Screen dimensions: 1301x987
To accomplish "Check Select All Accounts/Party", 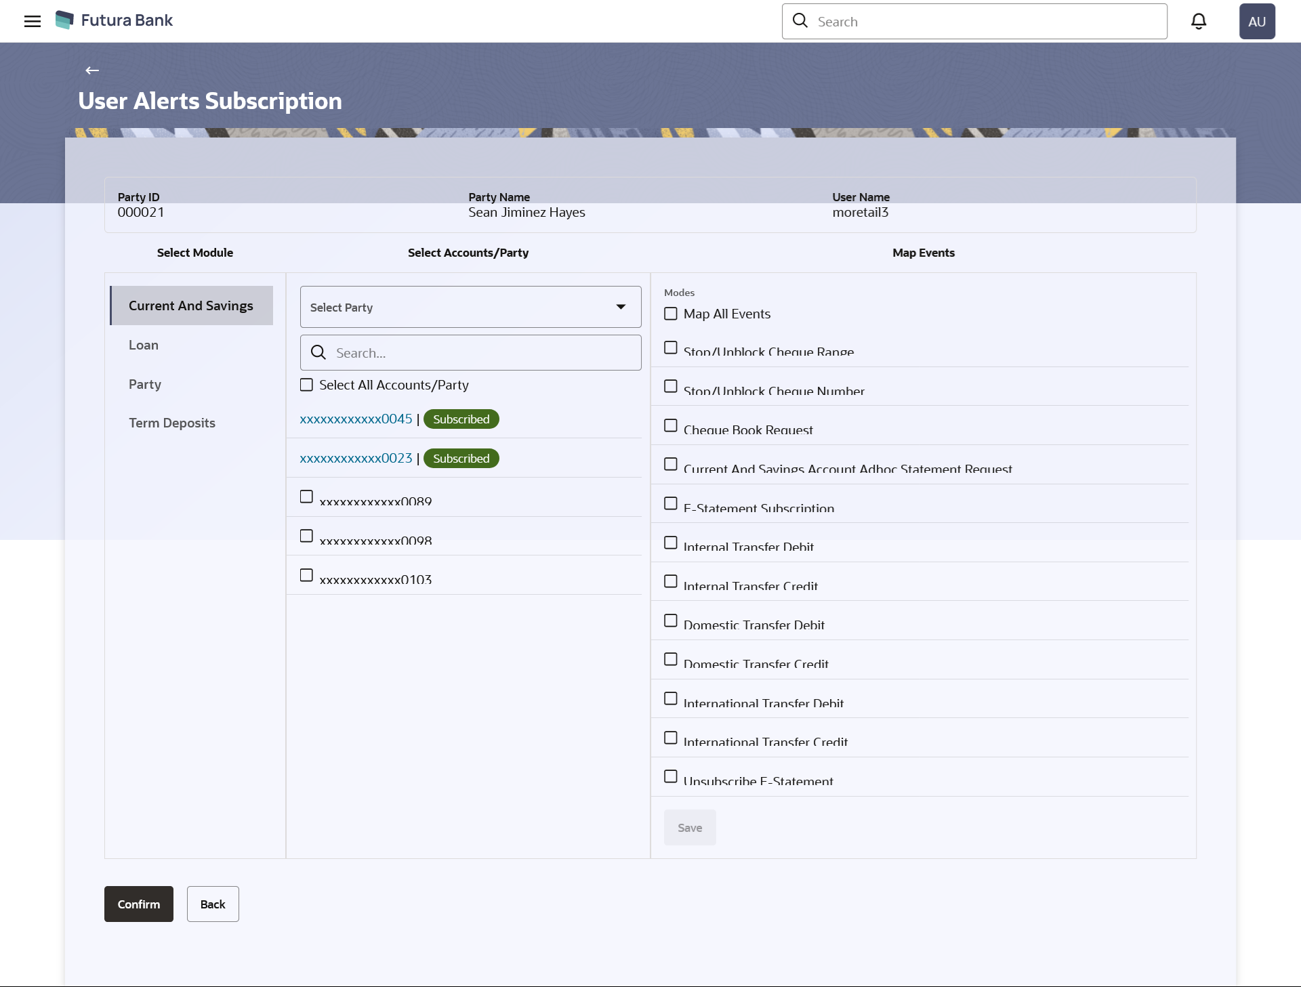I will coord(307,385).
